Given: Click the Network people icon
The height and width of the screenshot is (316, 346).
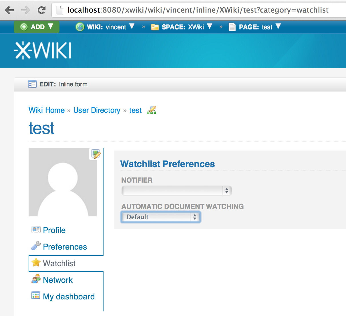Looking at the screenshot, I should 36,279.
